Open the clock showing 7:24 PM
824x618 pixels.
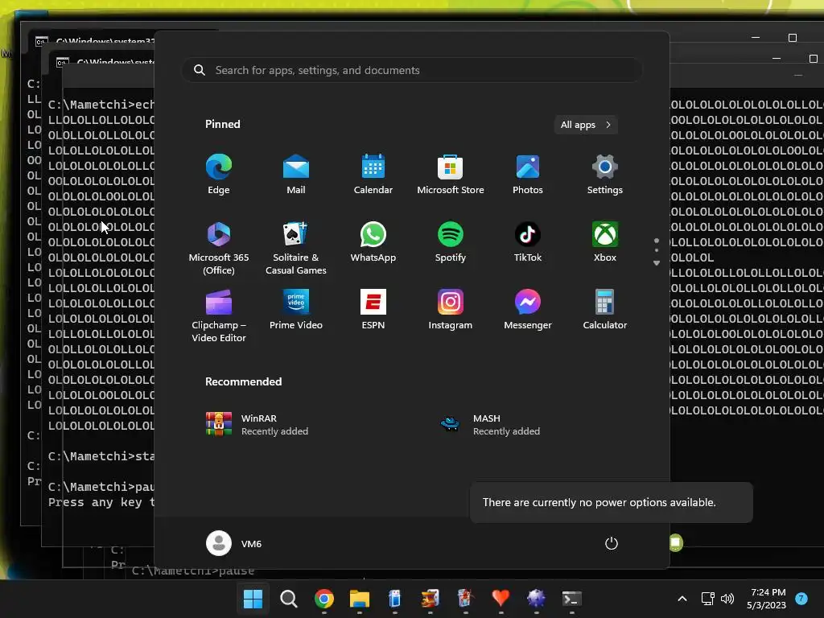767,599
